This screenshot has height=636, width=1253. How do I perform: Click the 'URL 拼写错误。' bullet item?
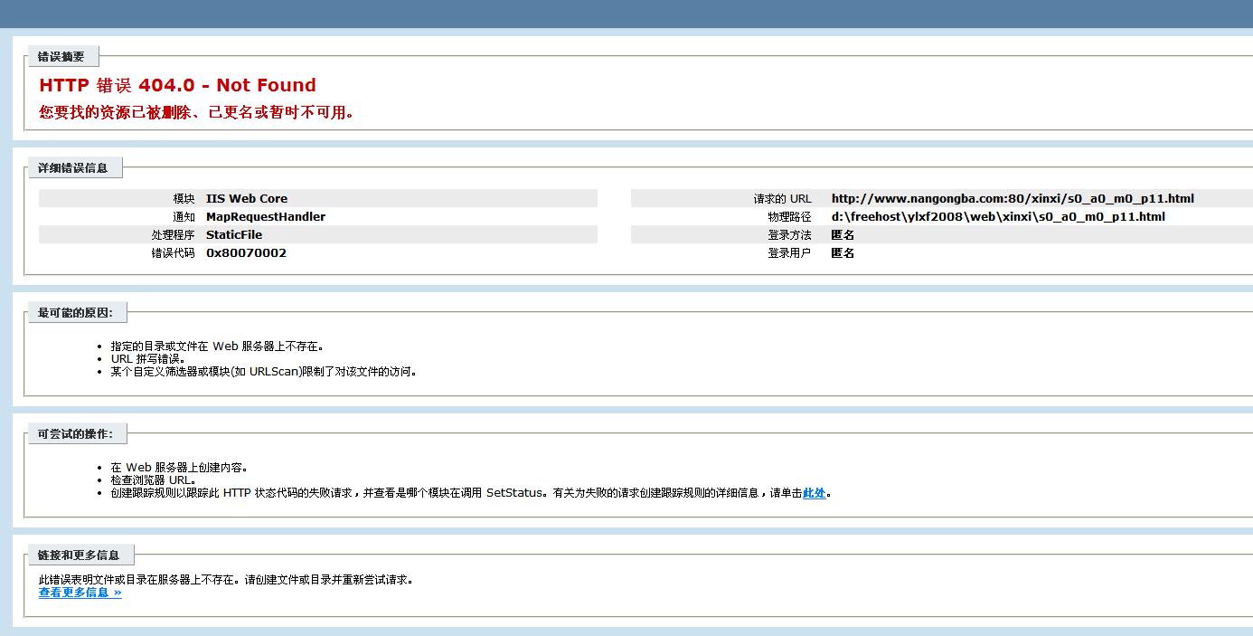(x=147, y=358)
